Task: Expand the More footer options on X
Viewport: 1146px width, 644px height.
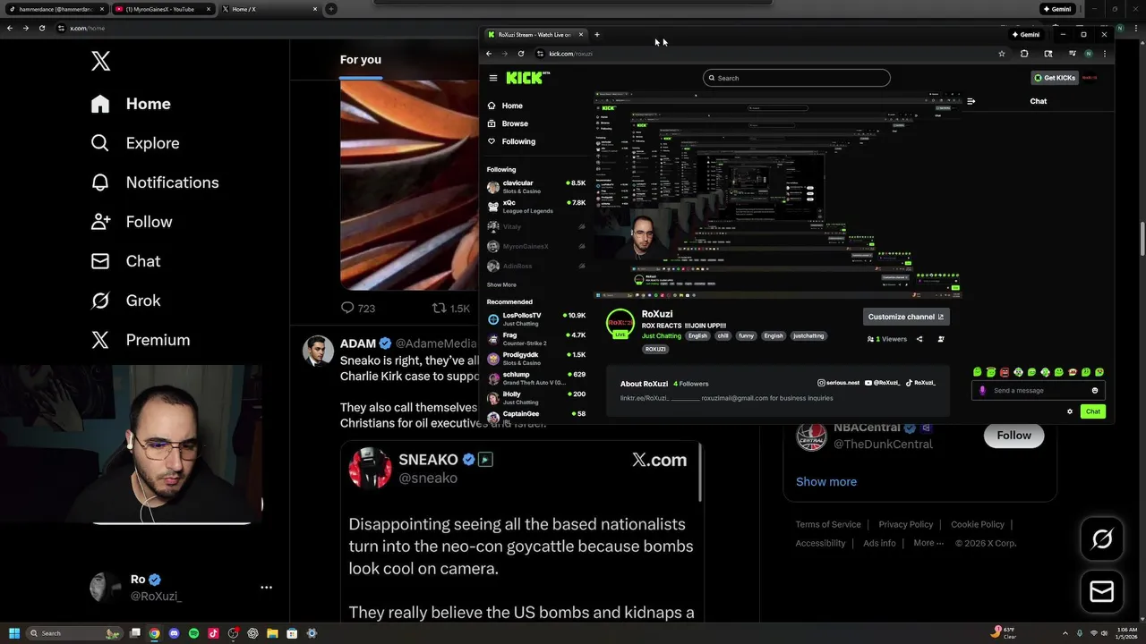Action: click(928, 543)
